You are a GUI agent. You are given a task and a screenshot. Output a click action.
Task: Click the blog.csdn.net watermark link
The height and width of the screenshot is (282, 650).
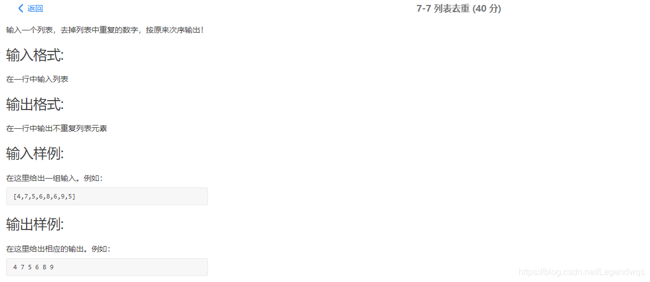click(582, 271)
